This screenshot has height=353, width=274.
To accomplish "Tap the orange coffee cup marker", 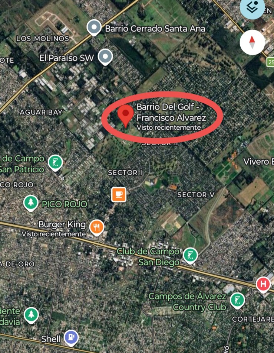I will pyautogui.click(x=119, y=194).
